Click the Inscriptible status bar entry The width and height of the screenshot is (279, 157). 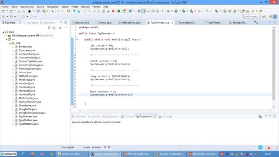click(68, 147)
